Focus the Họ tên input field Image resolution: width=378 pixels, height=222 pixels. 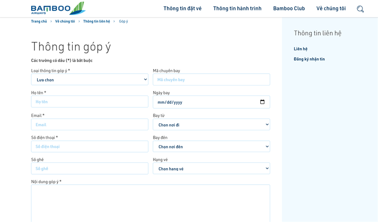pos(90,102)
